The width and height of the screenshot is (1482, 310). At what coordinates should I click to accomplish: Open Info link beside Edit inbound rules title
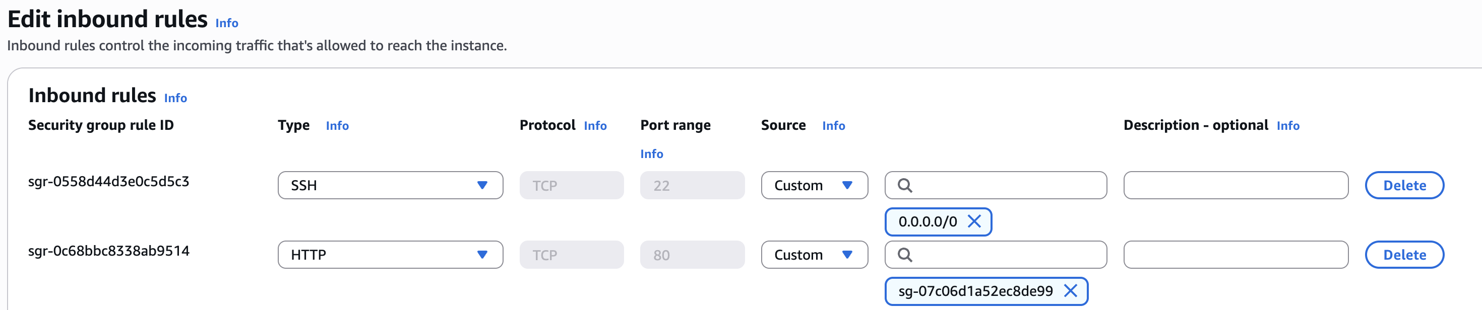227,23
